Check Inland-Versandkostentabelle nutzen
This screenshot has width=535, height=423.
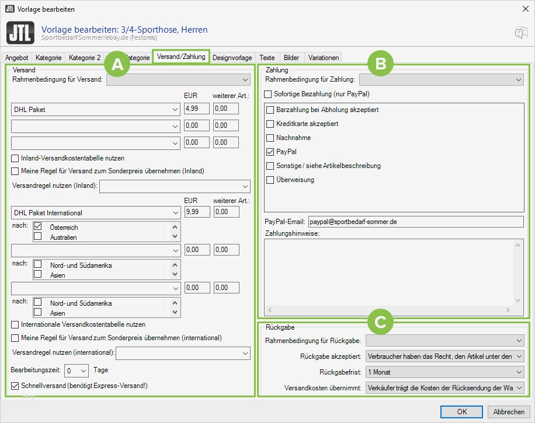[15, 158]
